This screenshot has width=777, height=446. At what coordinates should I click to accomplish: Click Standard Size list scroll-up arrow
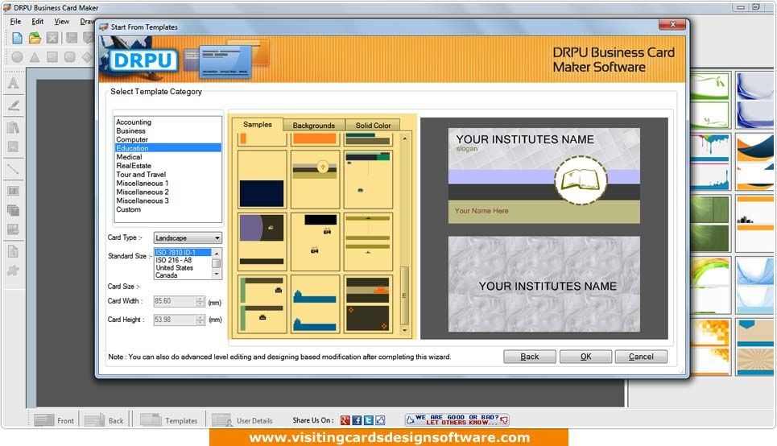(x=216, y=254)
